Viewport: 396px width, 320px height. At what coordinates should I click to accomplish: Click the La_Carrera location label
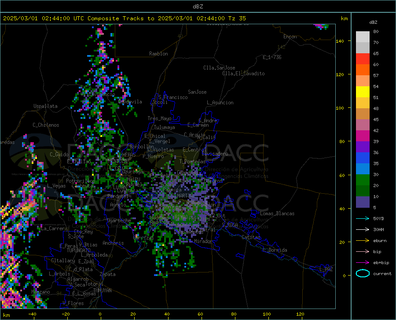pyautogui.click(x=54, y=228)
